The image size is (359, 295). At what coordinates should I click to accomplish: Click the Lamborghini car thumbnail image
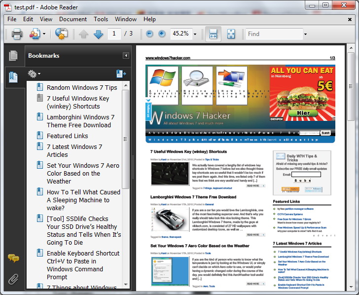(170, 220)
